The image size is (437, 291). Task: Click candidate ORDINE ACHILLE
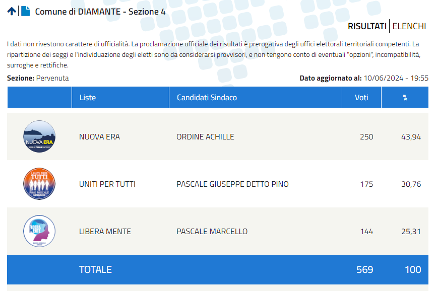pyautogui.click(x=206, y=137)
